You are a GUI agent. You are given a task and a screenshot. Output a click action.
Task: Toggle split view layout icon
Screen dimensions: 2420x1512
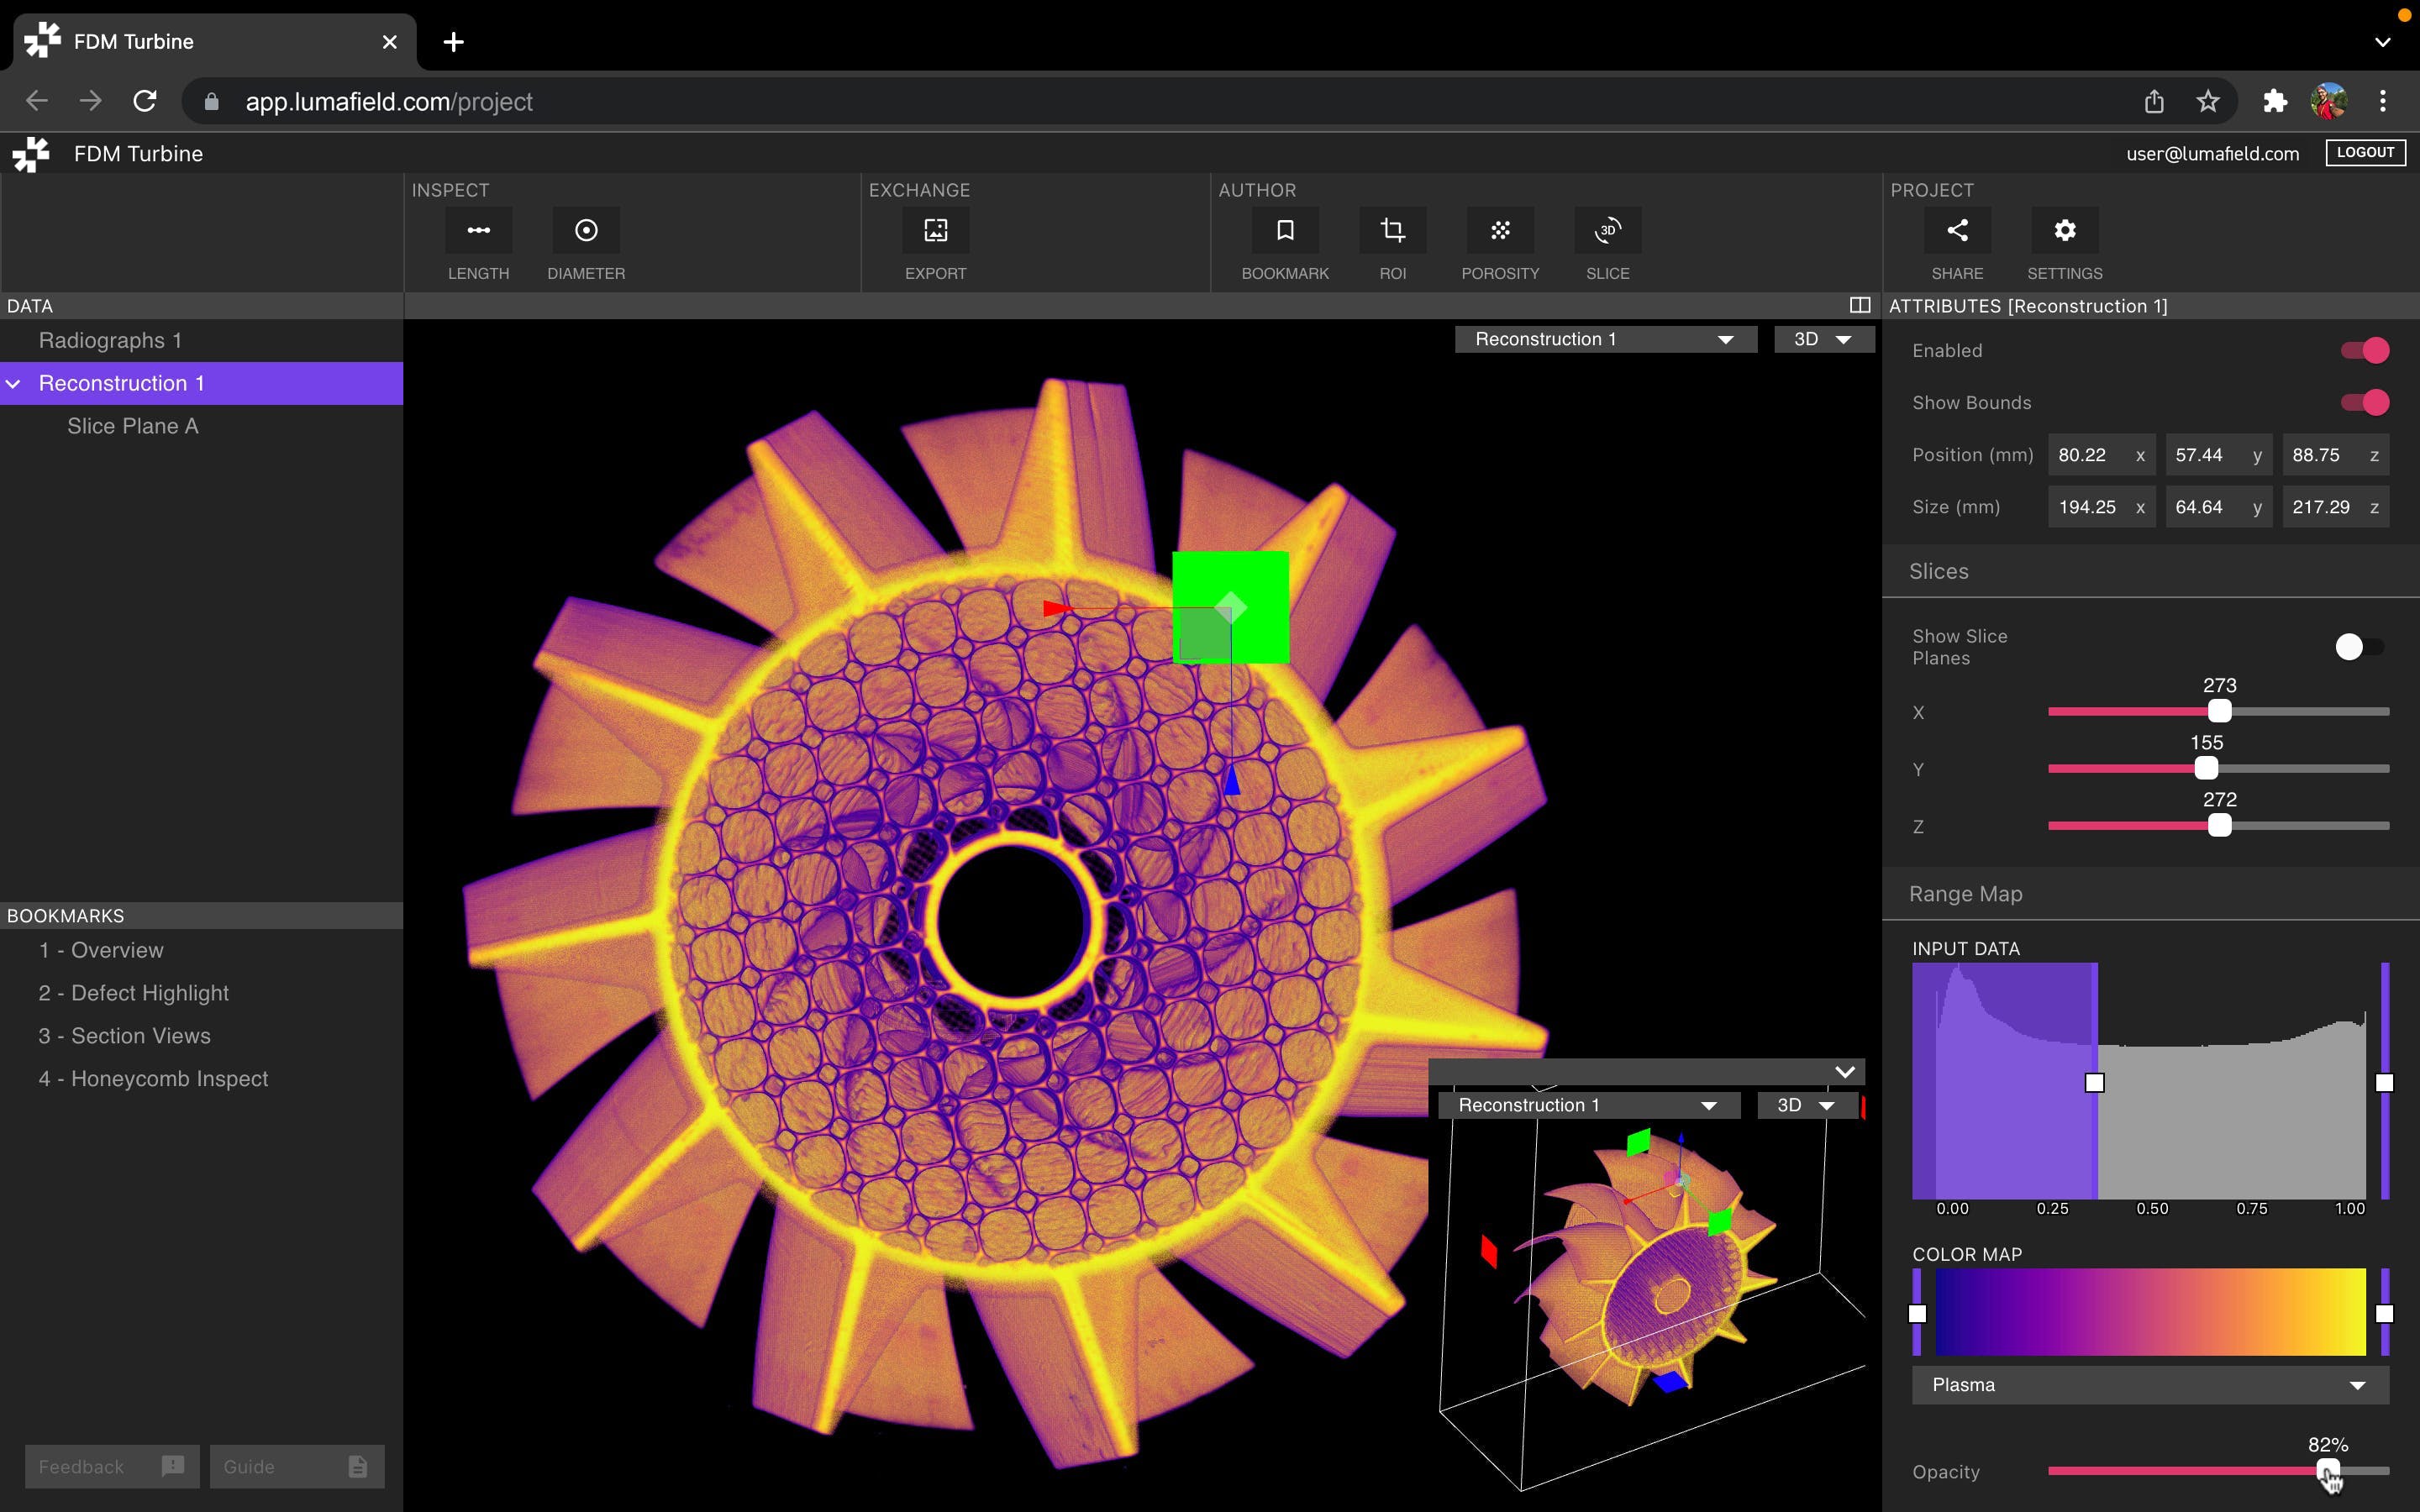[x=1859, y=305]
